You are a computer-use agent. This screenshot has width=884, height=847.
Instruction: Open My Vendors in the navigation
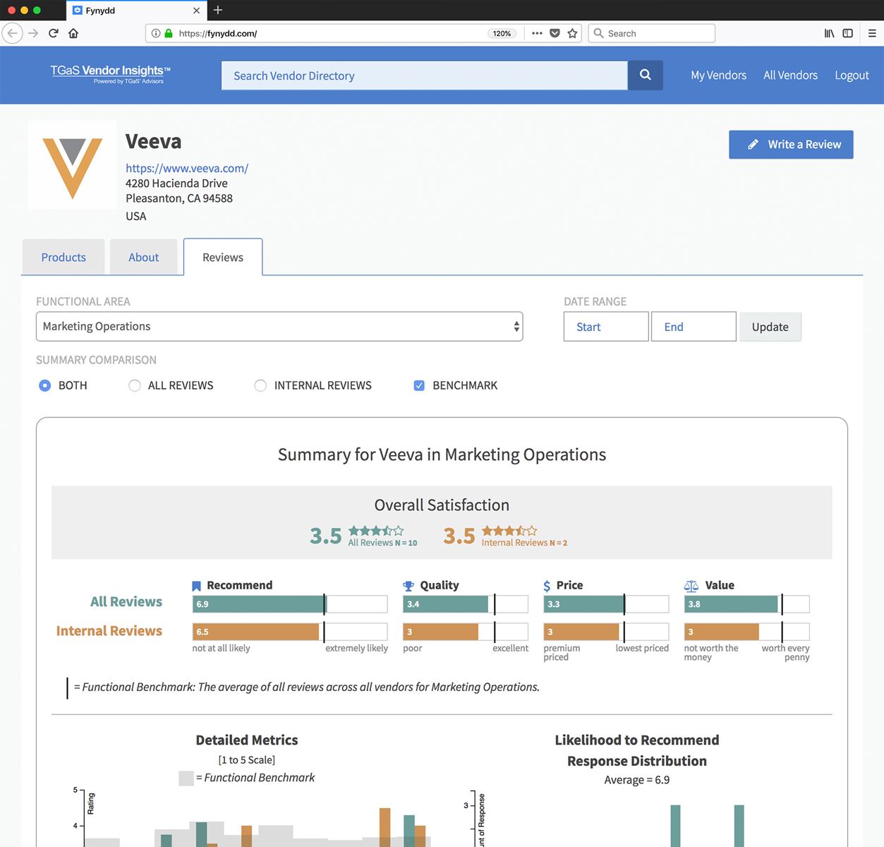(718, 75)
